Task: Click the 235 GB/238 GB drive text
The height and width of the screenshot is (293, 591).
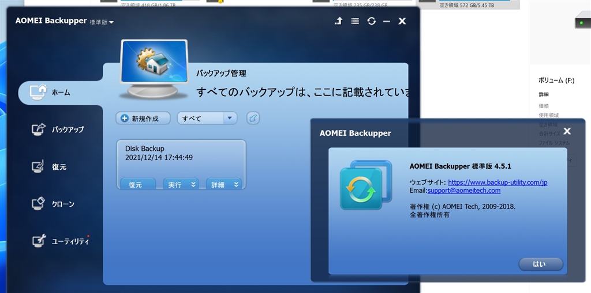Action: coord(360,5)
